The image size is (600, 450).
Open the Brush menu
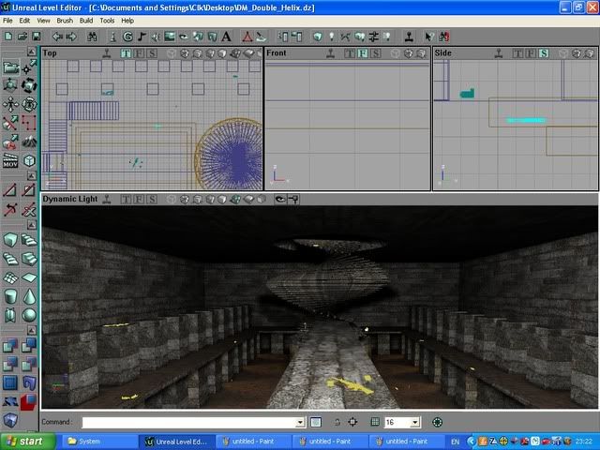(x=65, y=20)
